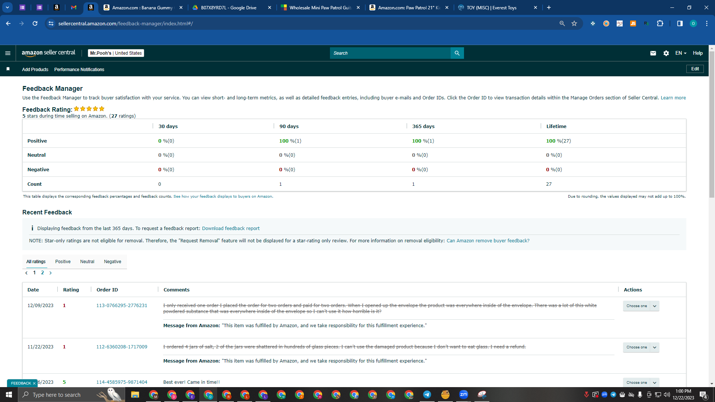The height and width of the screenshot is (402, 715).
Task: Open Telegram from taskbar
Action: pyautogui.click(x=427, y=395)
